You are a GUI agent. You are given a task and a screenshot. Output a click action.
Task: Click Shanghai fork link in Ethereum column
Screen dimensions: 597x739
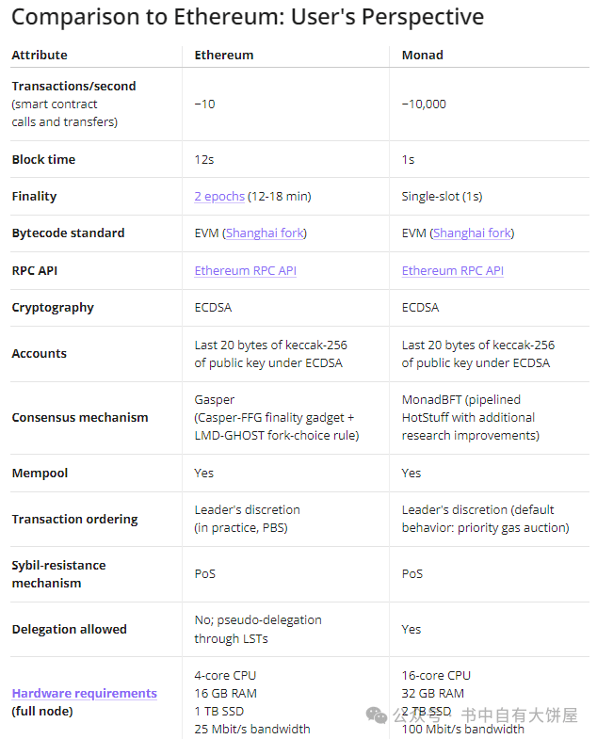tap(265, 233)
